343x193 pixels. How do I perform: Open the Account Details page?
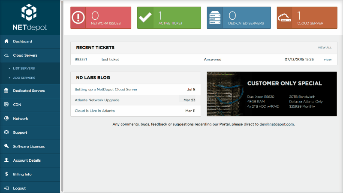tap(27, 160)
